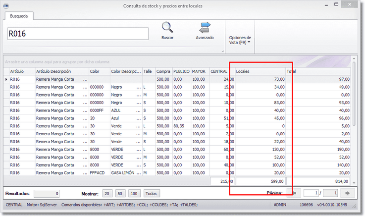Click scrollbar up arrow of grid

click(354, 58)
